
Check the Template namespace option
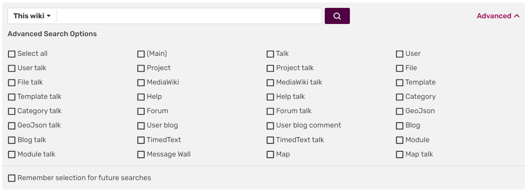point(400,83)
